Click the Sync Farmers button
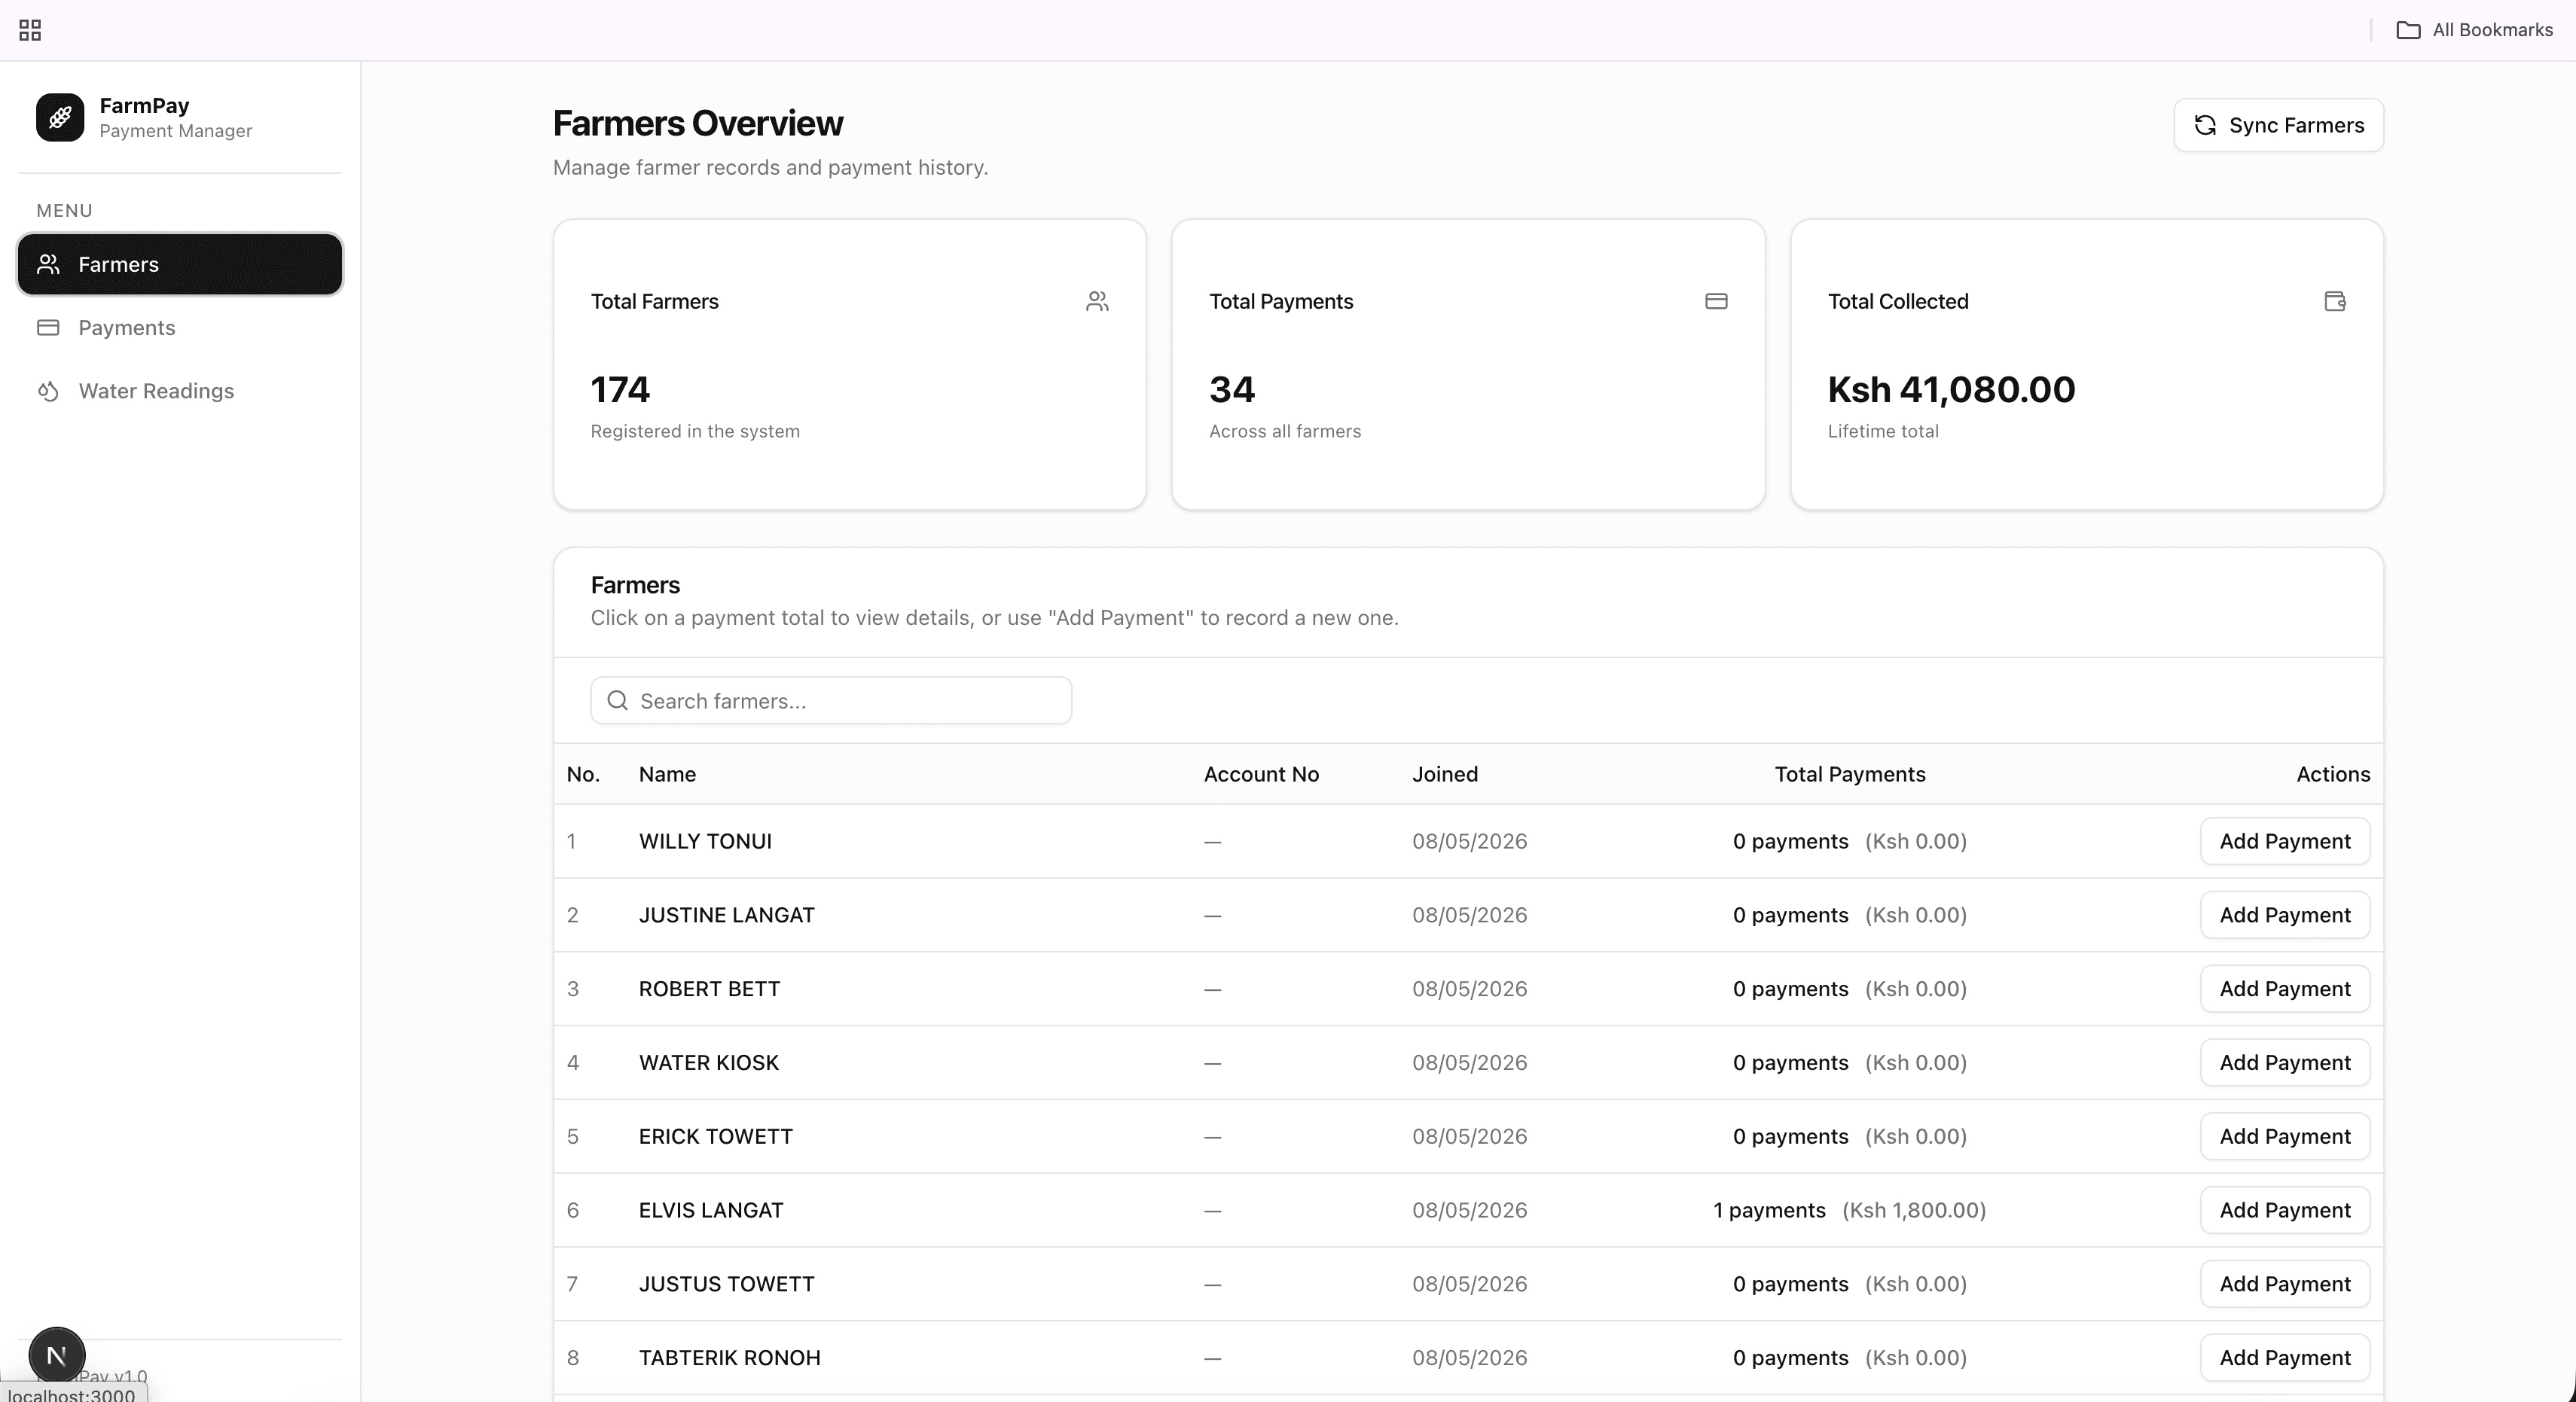Screen dimensions: 2576x1402 2279,125
